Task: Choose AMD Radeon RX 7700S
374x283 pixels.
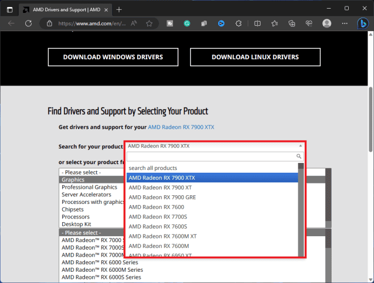Action: [x=212, y=217]
